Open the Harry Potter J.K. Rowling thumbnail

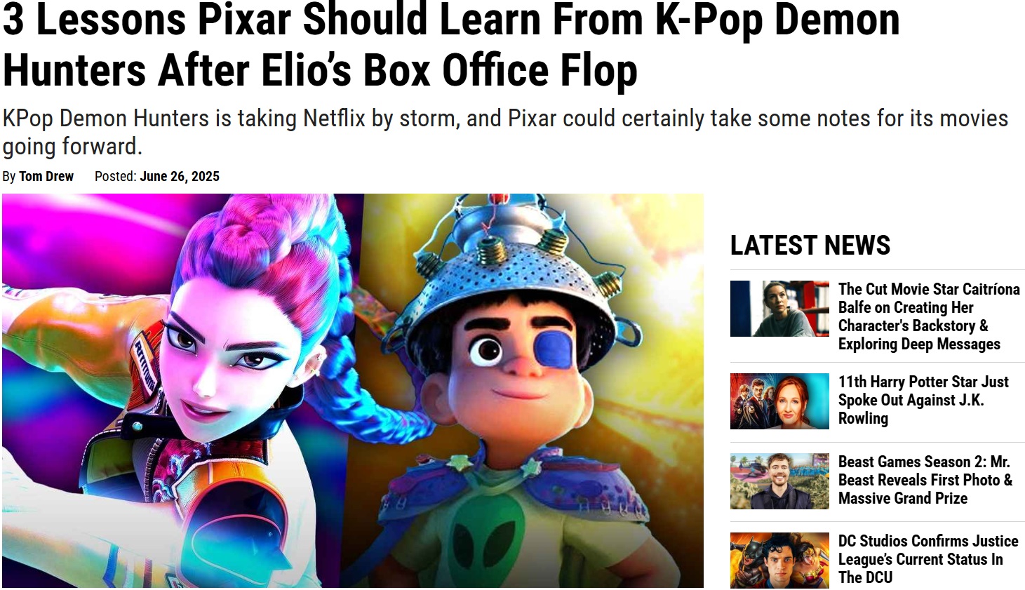pyautogui.click(x=779, y=401)
